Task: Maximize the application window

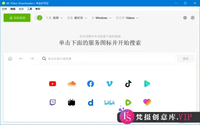Action: 185,3
